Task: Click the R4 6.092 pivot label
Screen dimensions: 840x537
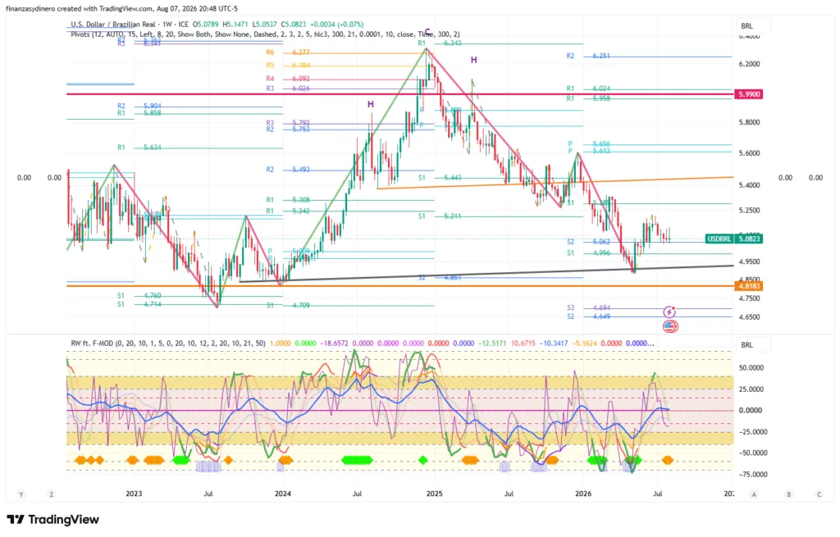Action: click(x=288, y=79)
